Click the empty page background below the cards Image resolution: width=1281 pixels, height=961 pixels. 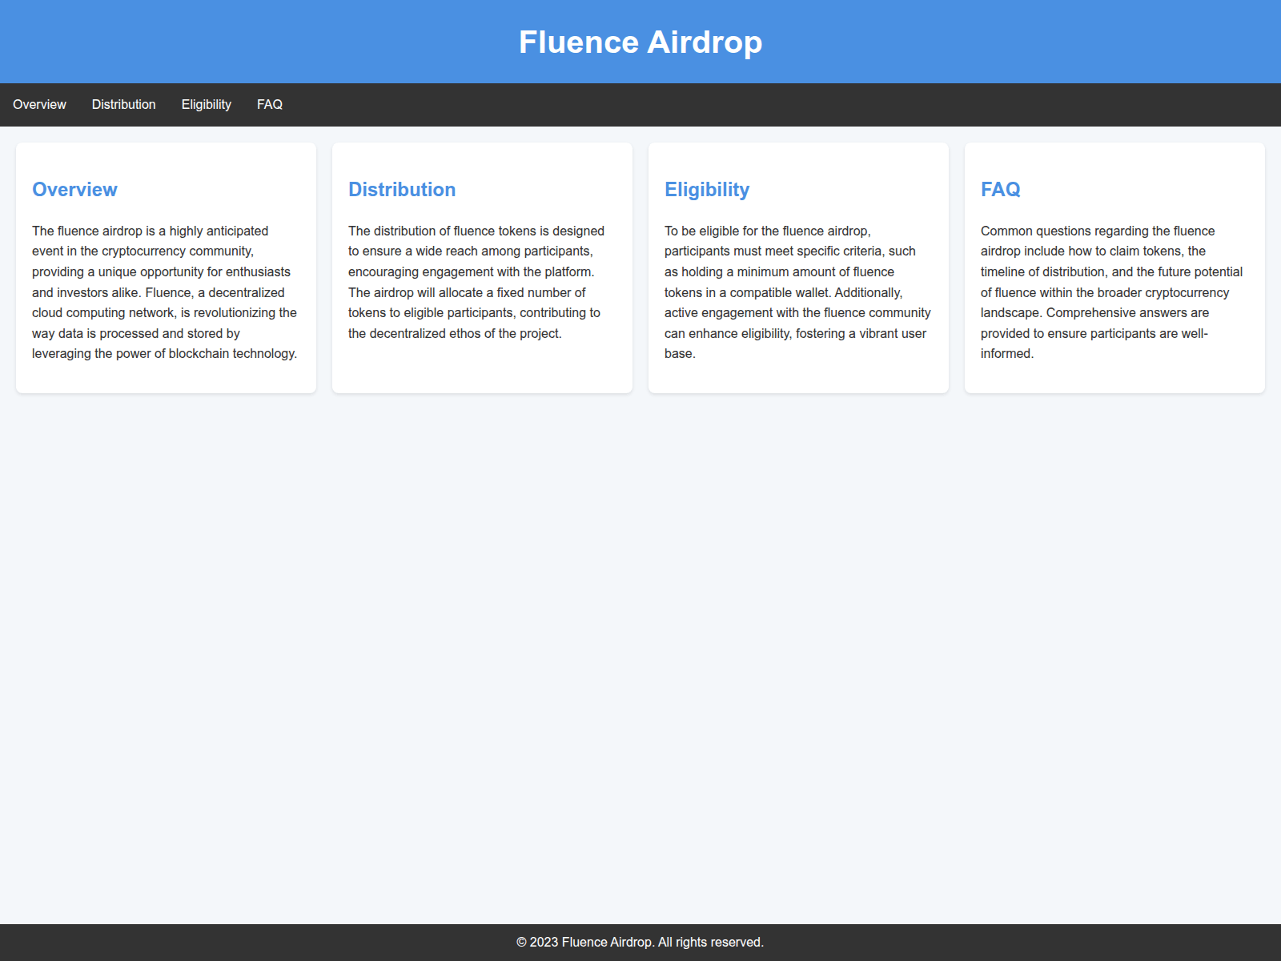pyautogui.click(x=640, y=641)
